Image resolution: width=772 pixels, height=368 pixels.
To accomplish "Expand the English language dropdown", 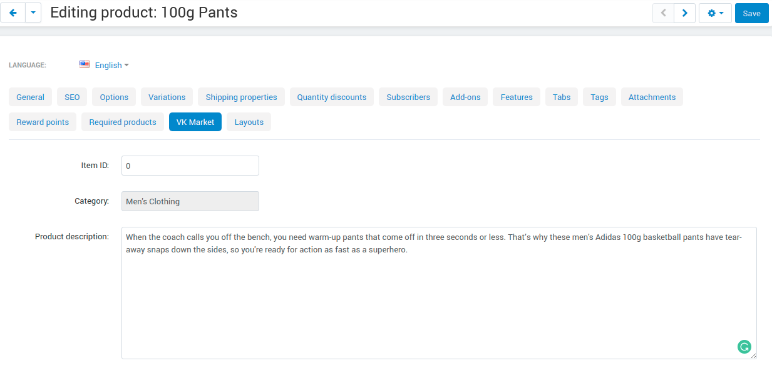I will (x=111, y=65).
